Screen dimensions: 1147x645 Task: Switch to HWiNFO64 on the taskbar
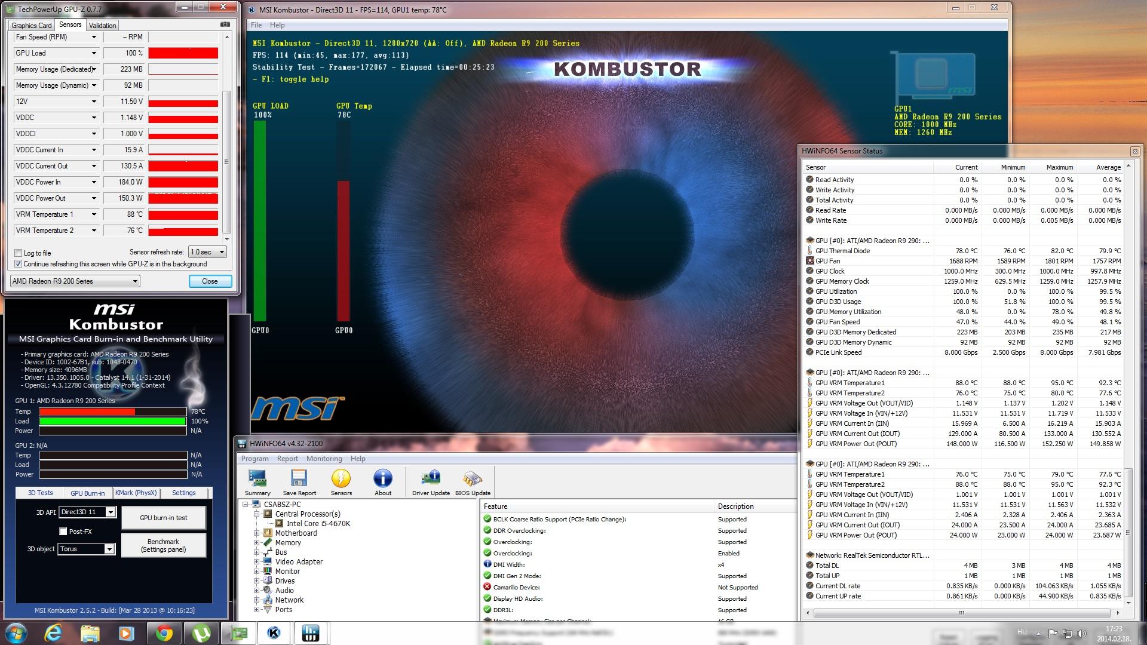[311, 633]
